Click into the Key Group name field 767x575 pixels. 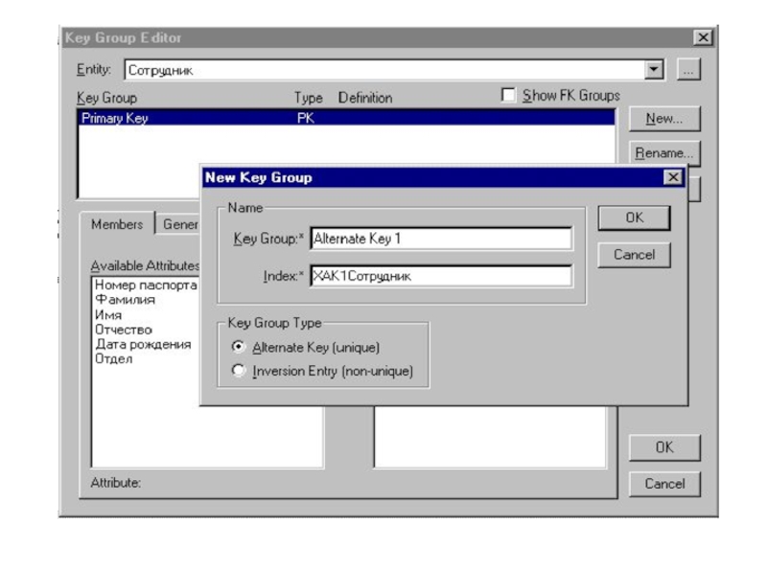tap(440, 239)
